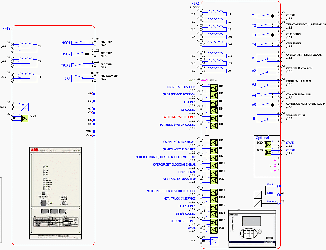The image size is (326, 250).
Task: Select the DI15 optocoupler input symbol
Action: click(214, 207)
